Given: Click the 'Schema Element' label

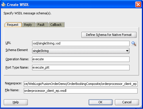Looking at the screenshot, I should pyautogui.click(x=17, y=50).
